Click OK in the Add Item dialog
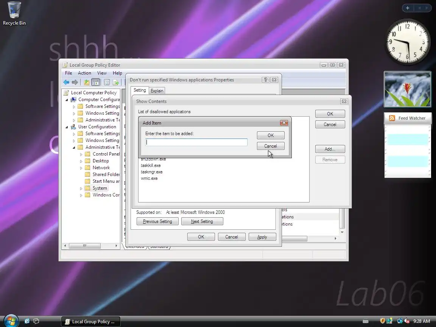The height and width of the screenshot is (327, 436). [x=271, y=135]
